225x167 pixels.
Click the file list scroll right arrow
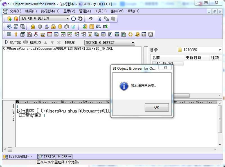pyautogui.click(x=219, y=95)
